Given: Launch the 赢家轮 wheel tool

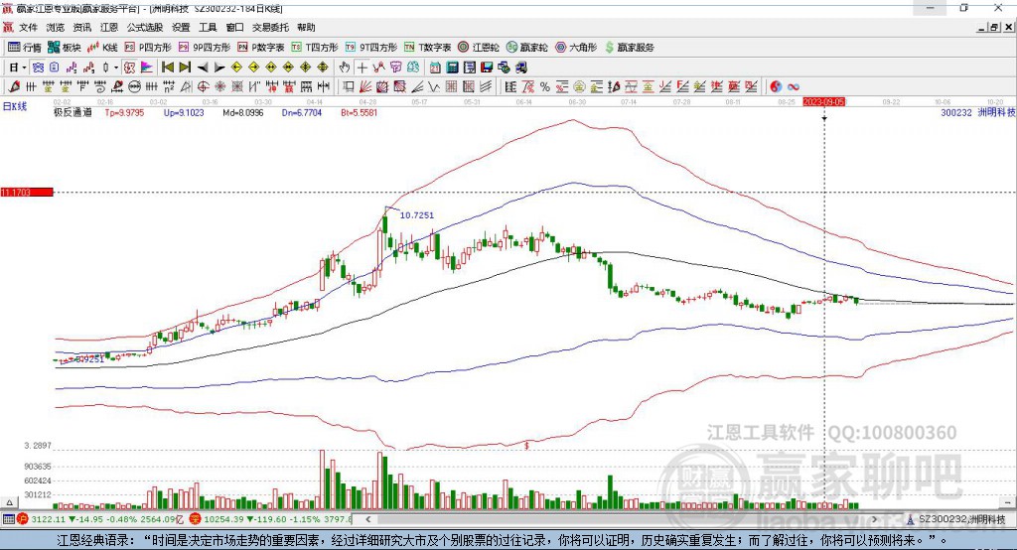Looking at the screenshot, I should pyautogui.click(x=526, y=48).
